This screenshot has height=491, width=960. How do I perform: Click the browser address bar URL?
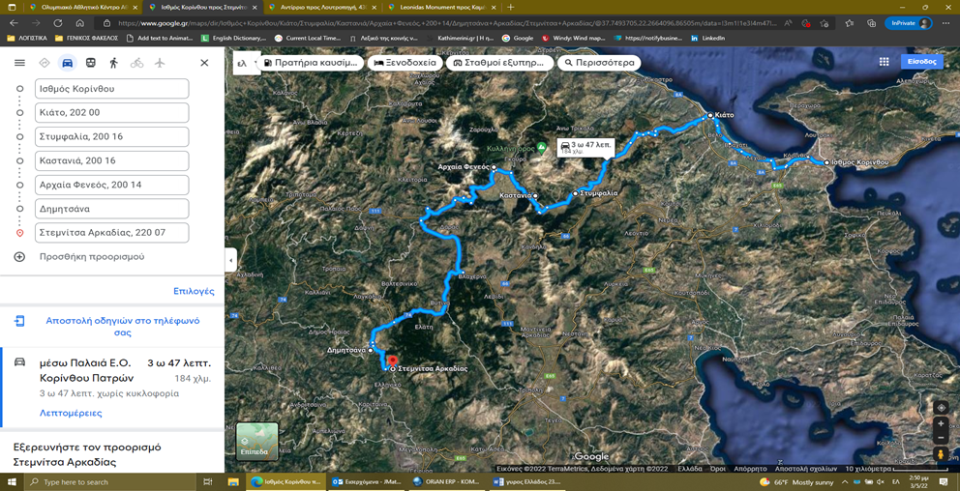(447, 22)
